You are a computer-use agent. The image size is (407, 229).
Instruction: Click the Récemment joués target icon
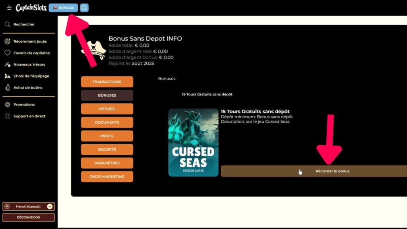8,41
